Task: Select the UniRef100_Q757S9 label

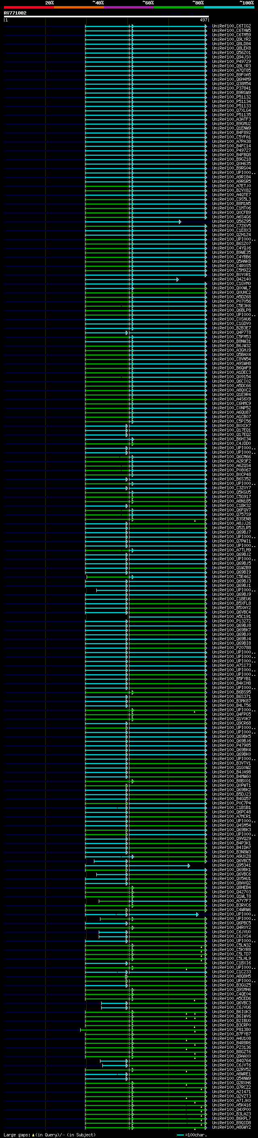Action: (231, 515)
